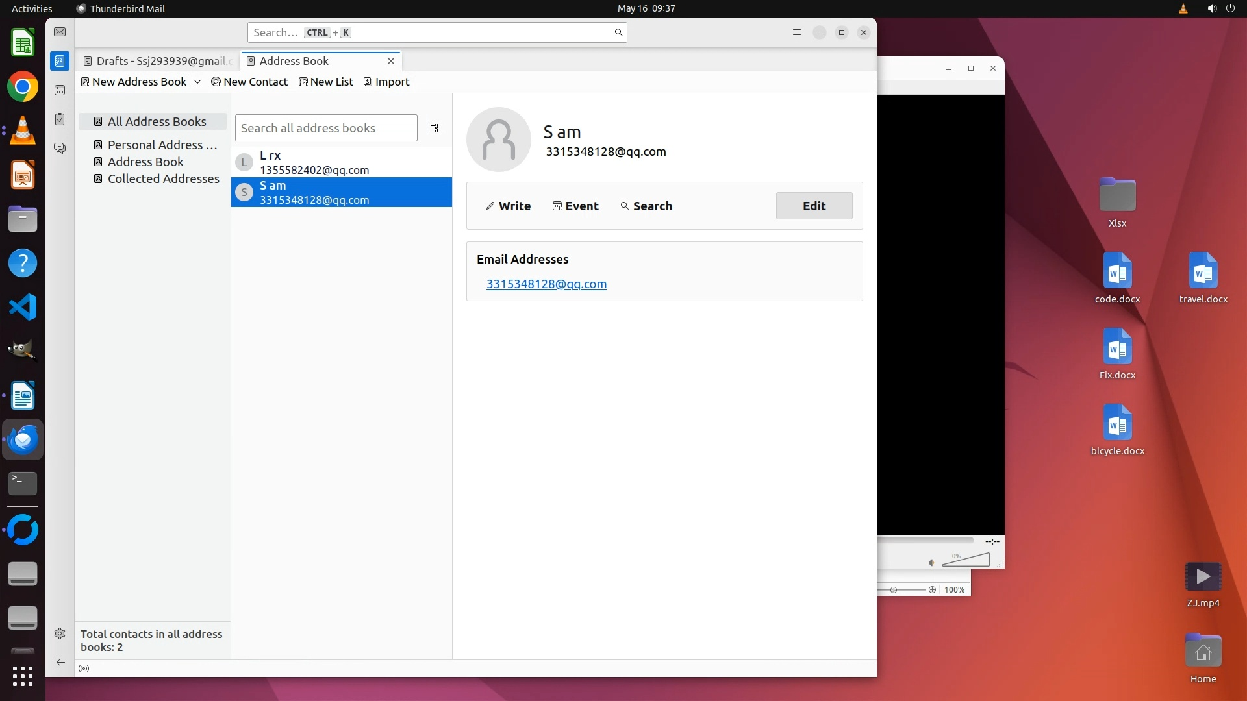Open the 3315348128@qq.com email link
1247x701 pixels.
click(x=546, y=284)
